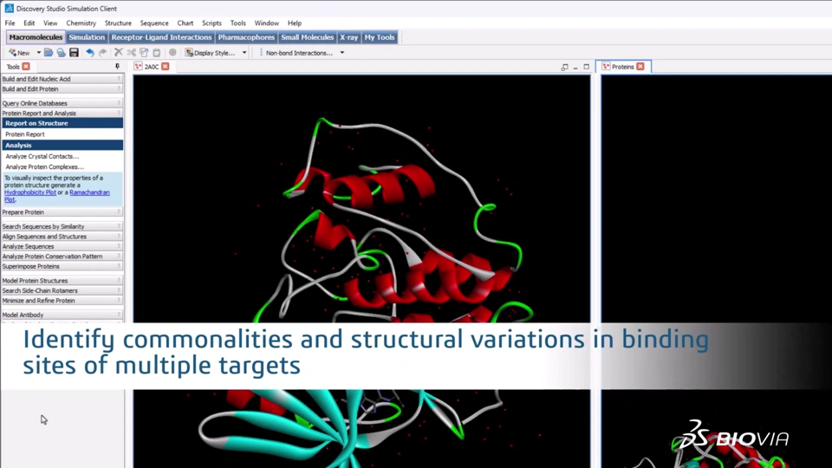Open the Tools menu
Viewport: 832px width, 468px height.
[x=237, y=23]
